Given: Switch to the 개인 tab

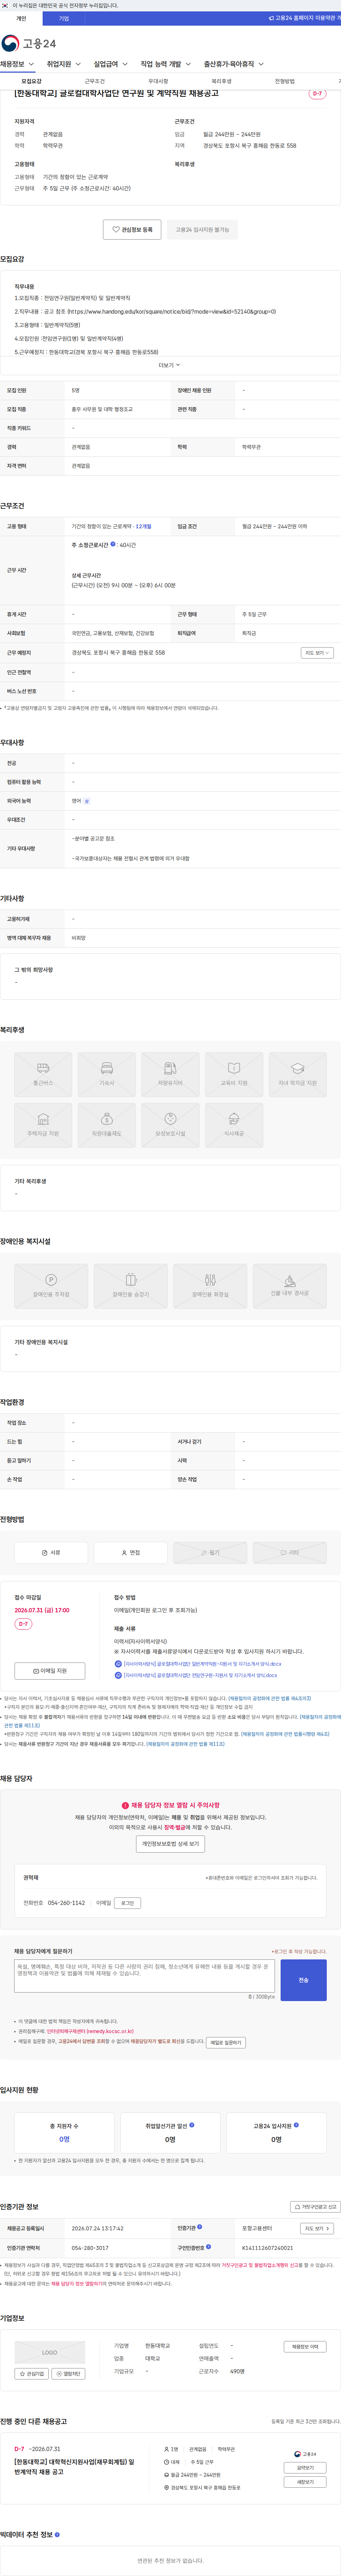Looking at the screenshot, I should click(x=21, y=18).
